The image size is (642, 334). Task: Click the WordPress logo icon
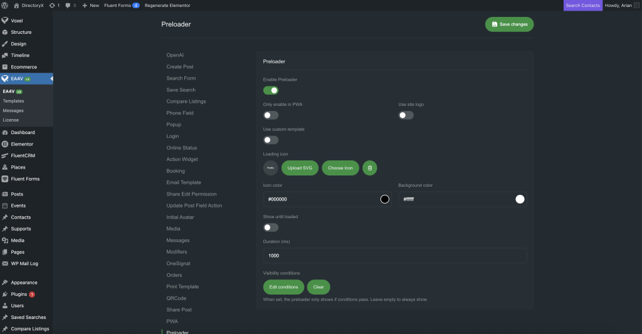tap(5, 5)
